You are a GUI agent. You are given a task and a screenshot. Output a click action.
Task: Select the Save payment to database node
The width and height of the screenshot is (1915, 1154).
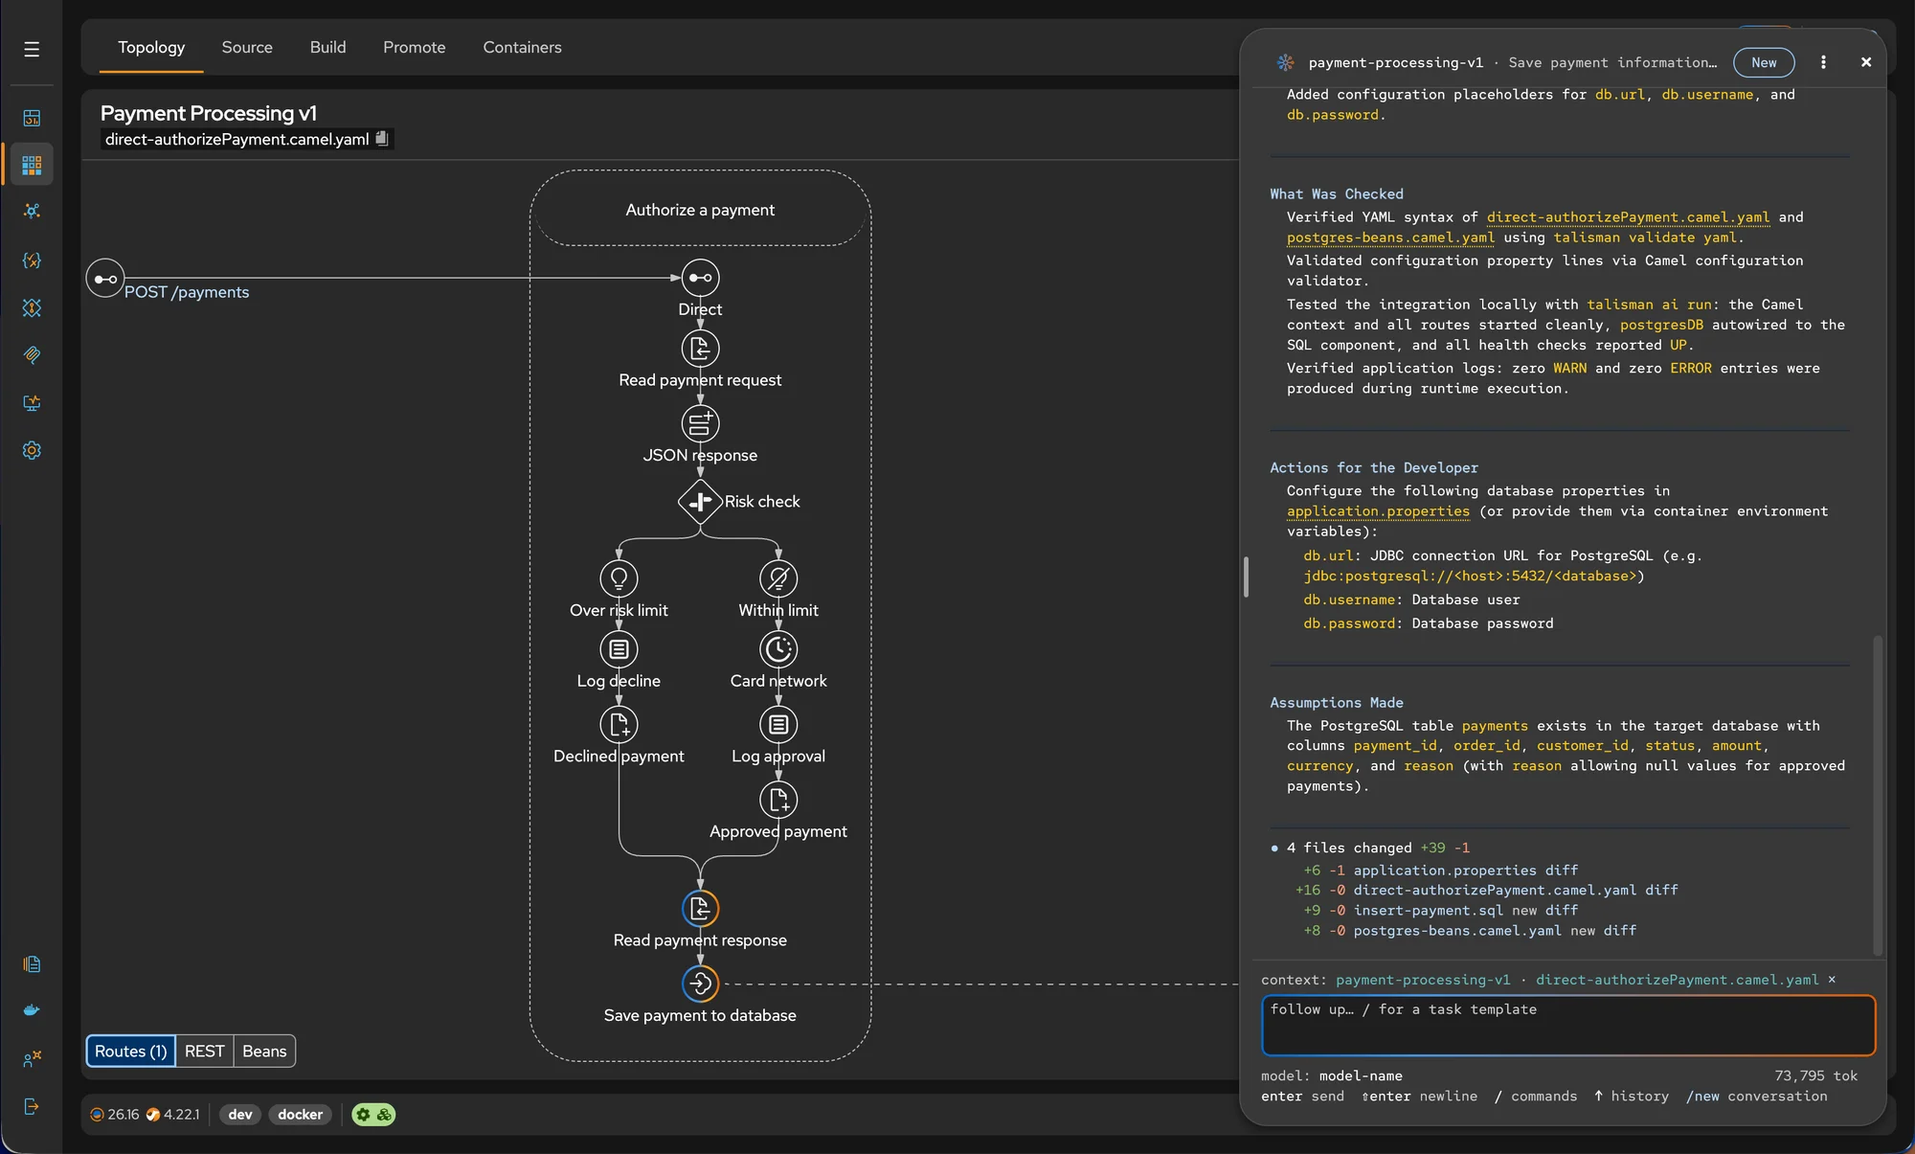click(700, 984)
